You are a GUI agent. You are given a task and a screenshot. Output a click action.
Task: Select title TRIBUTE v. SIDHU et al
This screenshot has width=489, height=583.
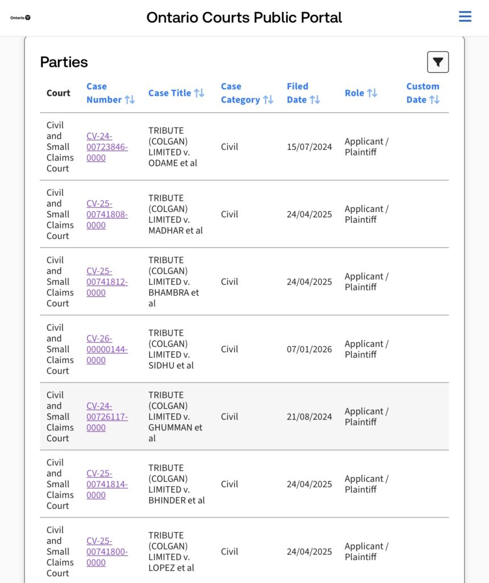[171, 350]
